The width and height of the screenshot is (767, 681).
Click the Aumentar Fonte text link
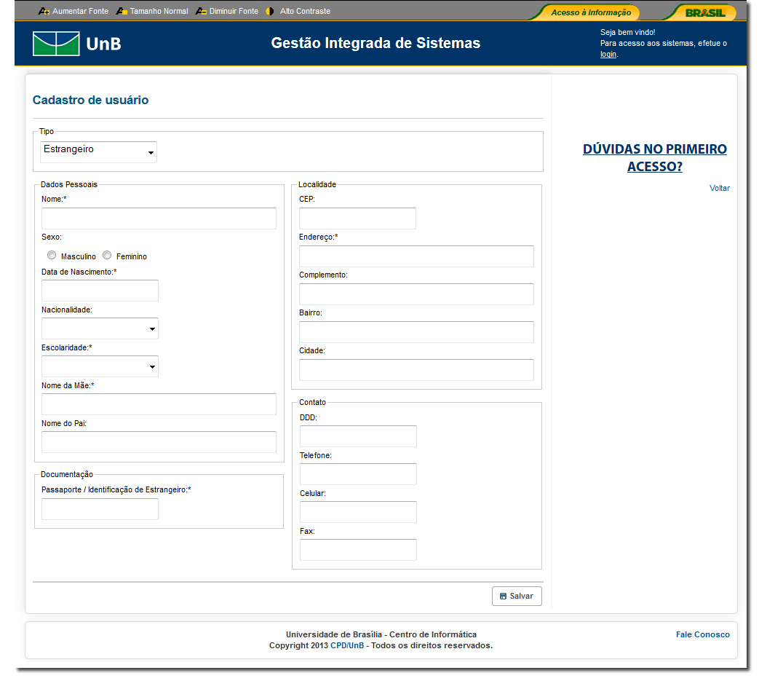click(81, 11)
